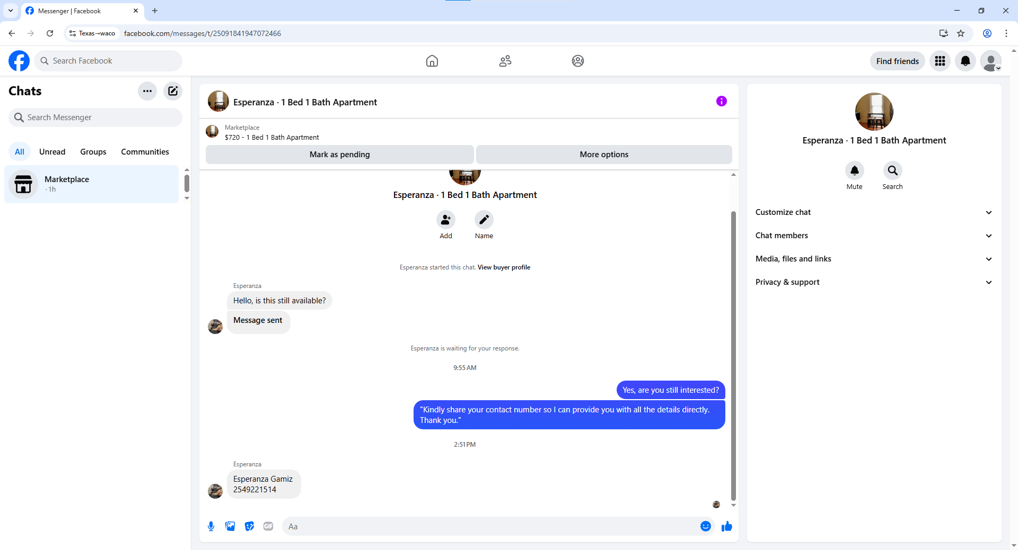Open the Facebook menu grid icon
The width and height of the screenshot is (1018, 550).
tap(940, 61)
